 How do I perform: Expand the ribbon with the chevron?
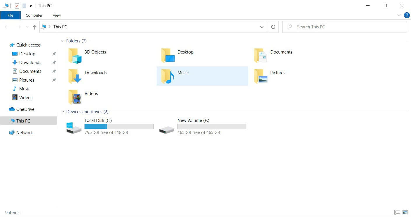pyautogui.click(x=399, y=15)
